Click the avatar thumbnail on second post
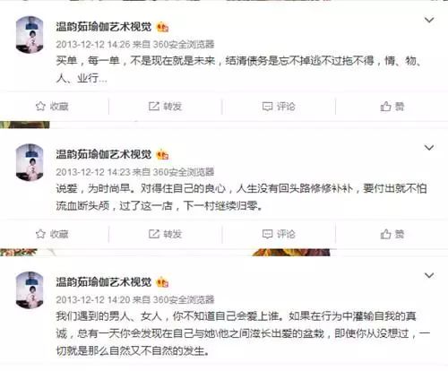Screen dimensions: 448x371 [30, 162]
